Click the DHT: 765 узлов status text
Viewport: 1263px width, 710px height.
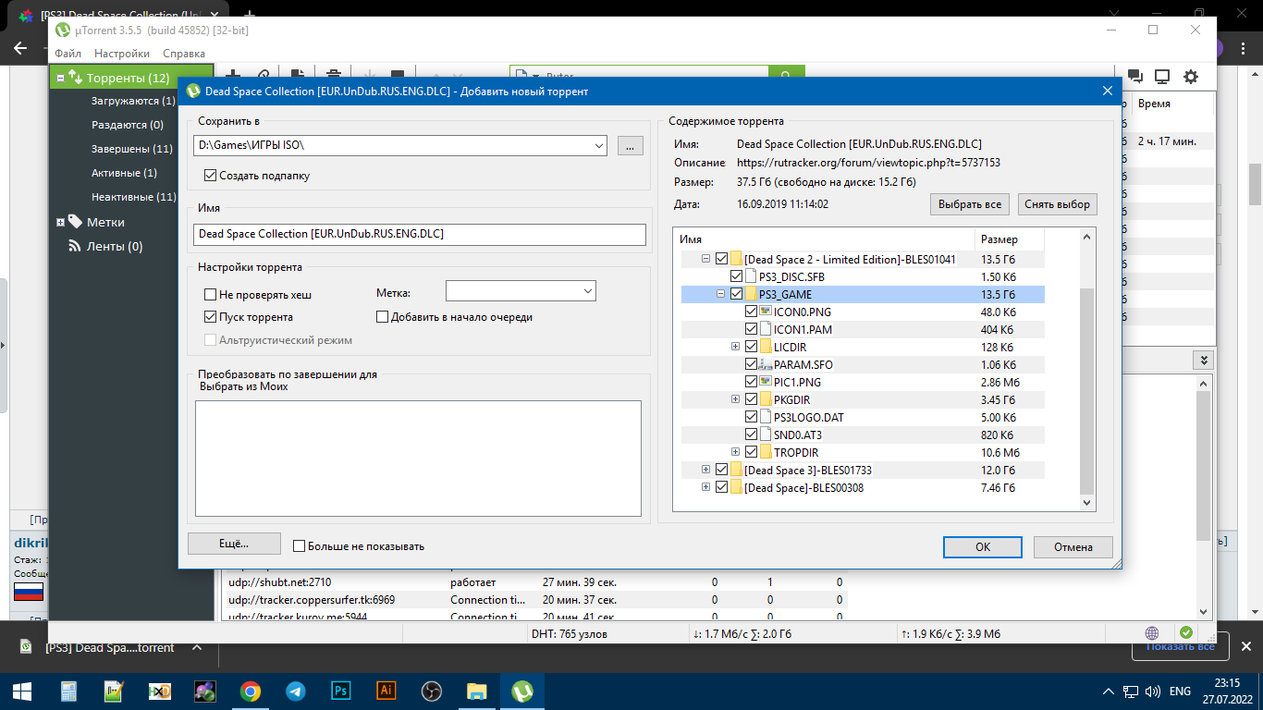click(569, 634)
